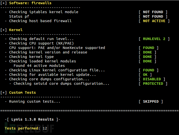Click the 'Tests performed: 12' text
This screenshot has height=135, width=179.
pos(25,128)
